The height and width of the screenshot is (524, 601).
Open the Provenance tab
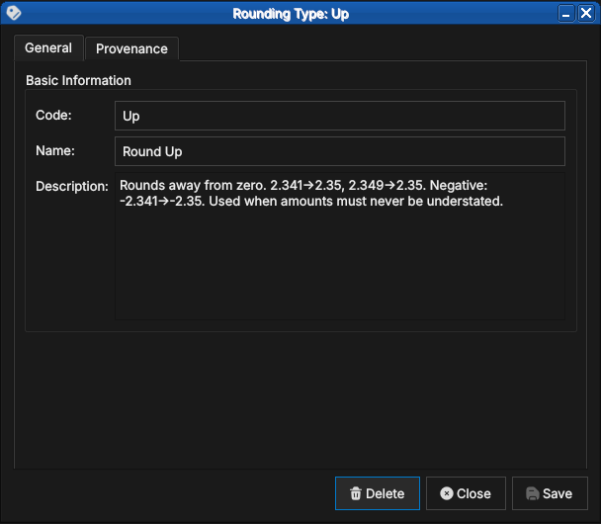[x=131, y=48]
